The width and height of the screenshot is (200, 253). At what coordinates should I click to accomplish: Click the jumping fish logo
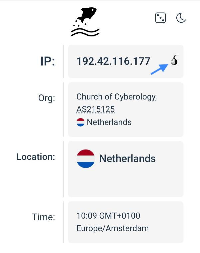point(86,16)
